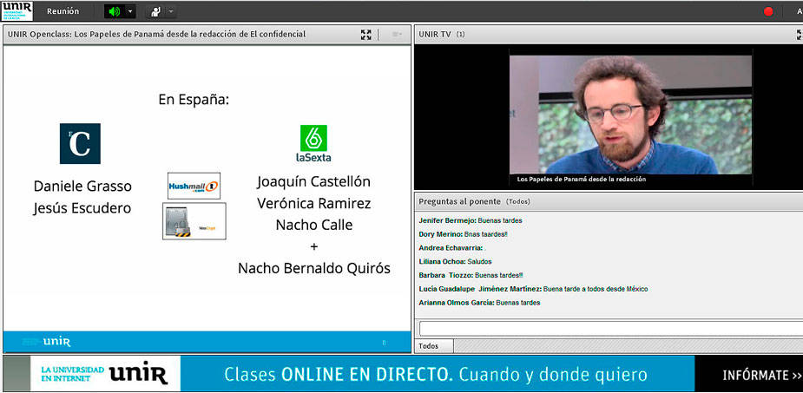Click the name Nacho Bernaldo Quirós
Viewport: 803px width, 393px height.
click(x=314, y=267)
